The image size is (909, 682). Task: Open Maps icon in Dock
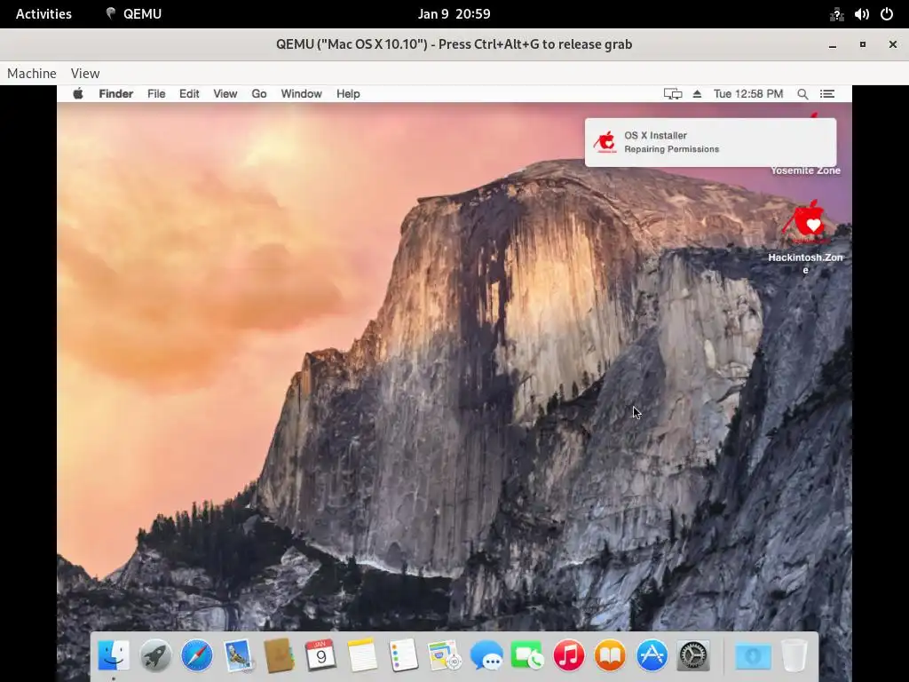tap(445, 656)
